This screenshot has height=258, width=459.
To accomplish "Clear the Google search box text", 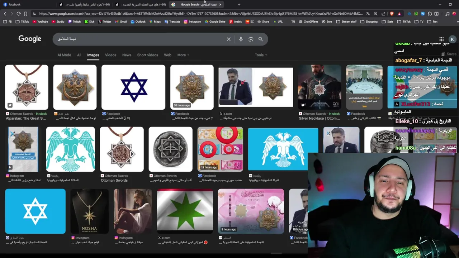I will click(x=228, y=39).
